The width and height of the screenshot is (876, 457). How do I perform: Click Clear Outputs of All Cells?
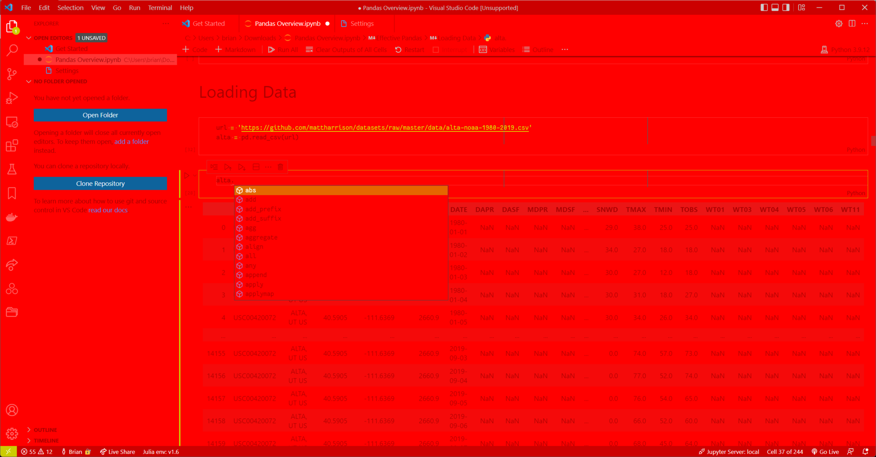coord(346,50)
